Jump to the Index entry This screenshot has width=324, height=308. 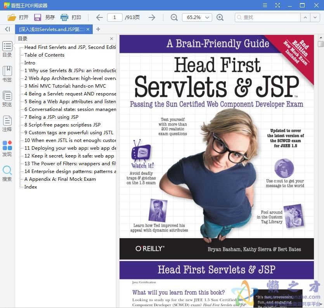click(31, 187)
